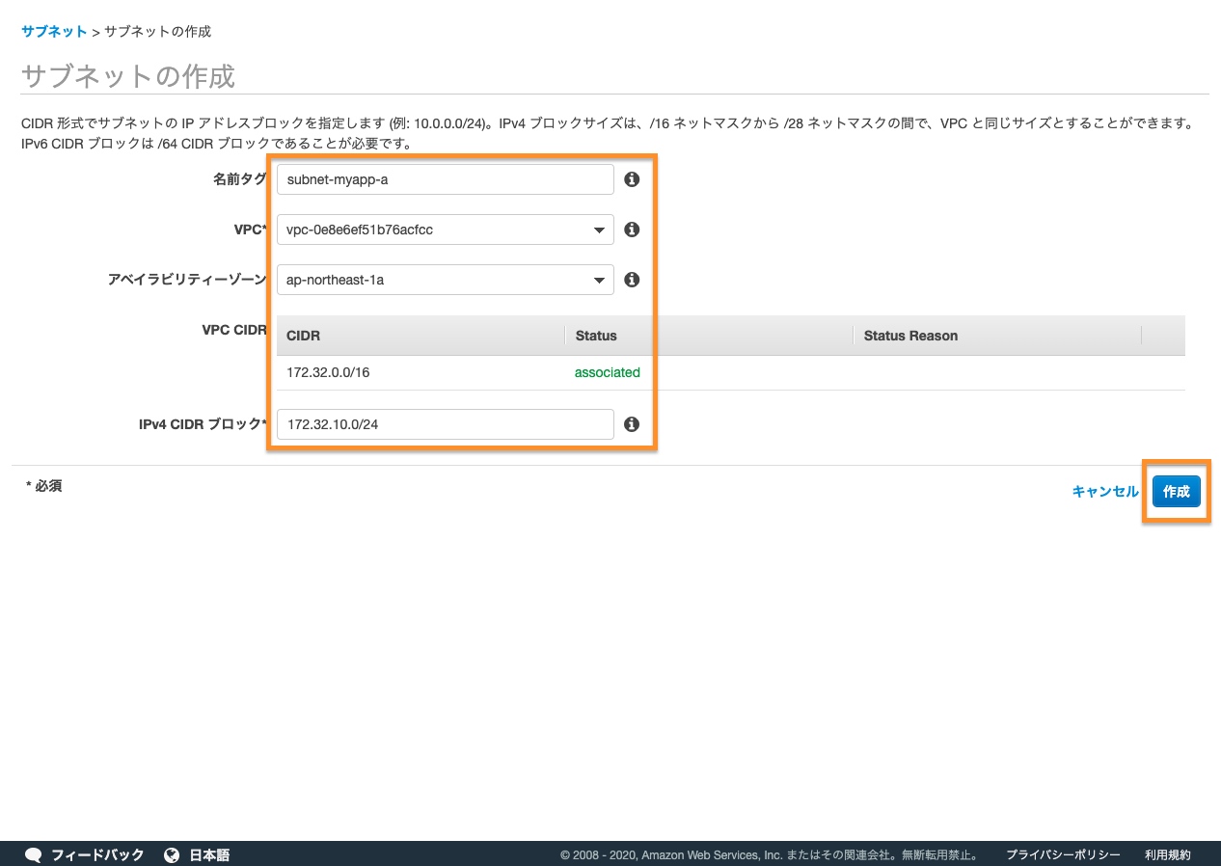Click into the IPv4 CIDR block input field

[x=445, y=424]
